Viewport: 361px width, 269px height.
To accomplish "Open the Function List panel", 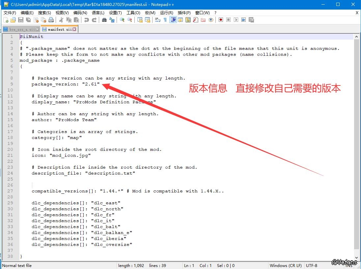I will (195, 20).
